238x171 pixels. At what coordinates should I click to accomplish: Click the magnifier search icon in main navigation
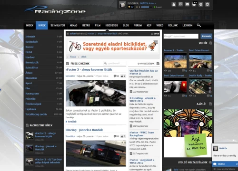[x=198, y=25]
